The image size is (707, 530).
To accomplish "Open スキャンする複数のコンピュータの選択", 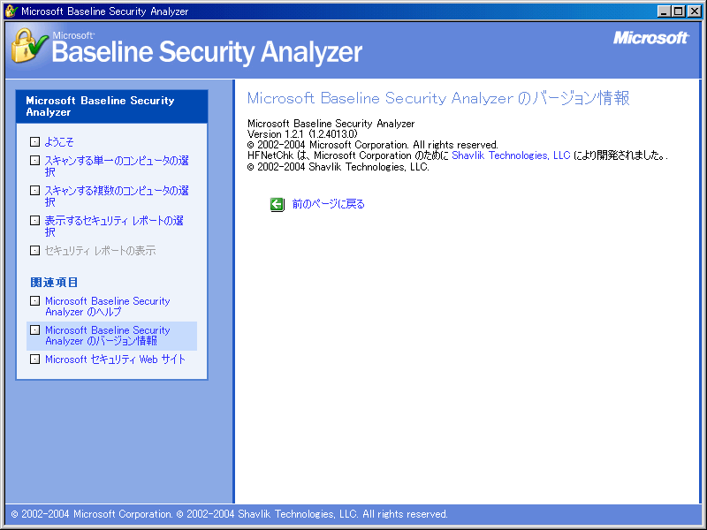I will [117, 196].
